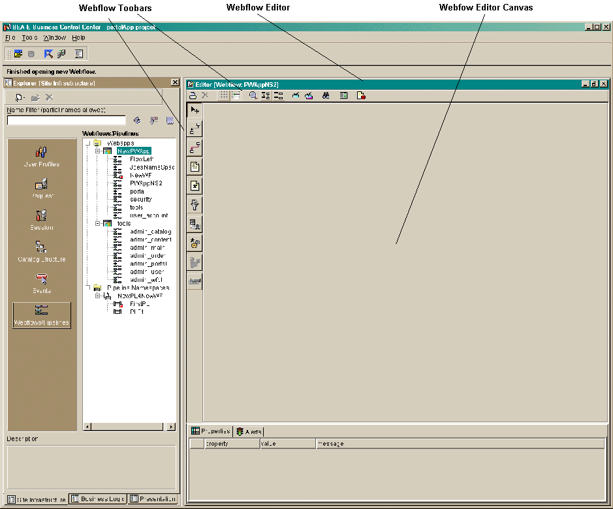Viewport: 613px width, 509px height.
Task: Click the binoculars Find icon
Action: [326, 95]
